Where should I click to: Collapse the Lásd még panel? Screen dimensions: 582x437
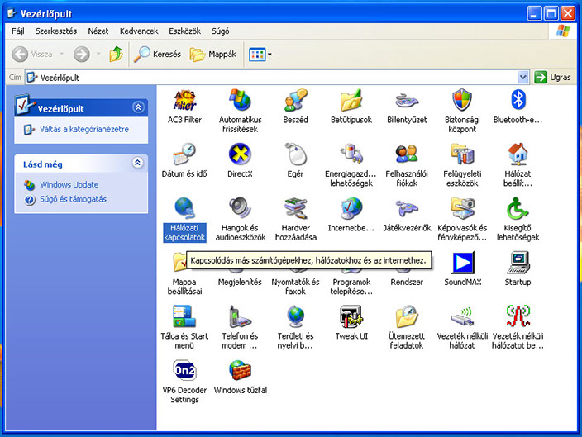(138, 163)
